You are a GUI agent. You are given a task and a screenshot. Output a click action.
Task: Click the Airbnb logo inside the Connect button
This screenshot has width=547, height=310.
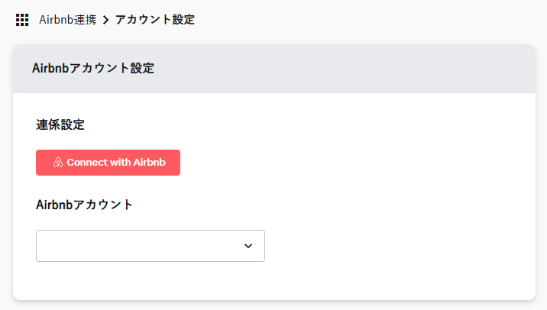pos(57,163)
